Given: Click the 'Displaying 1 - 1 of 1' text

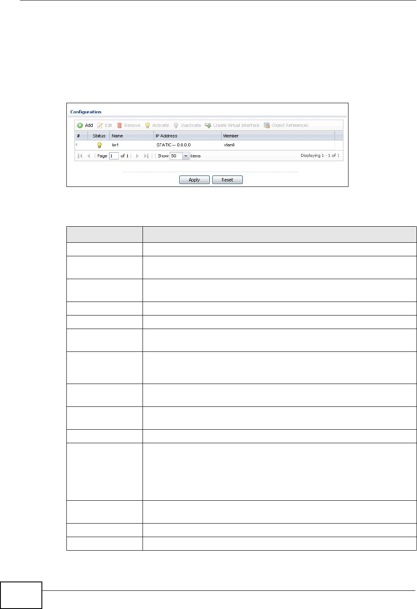Looking at the screenshot, I should click(x=320, y=156).
